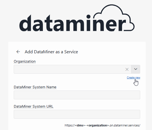Viewport: 152px width, 130px height.
Task: Click the Create new link
Action: coord(134,78)
